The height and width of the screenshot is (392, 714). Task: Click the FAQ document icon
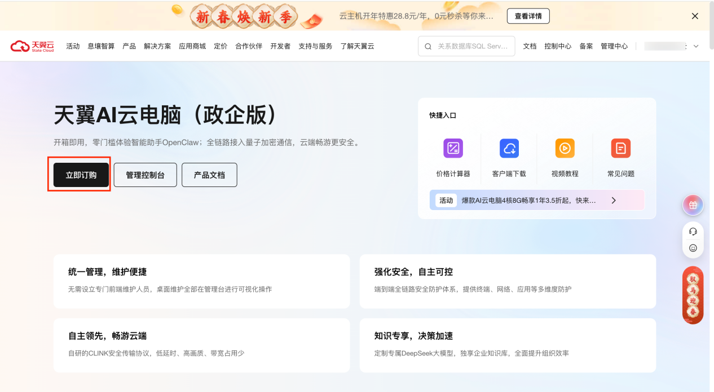pos(620,148)
